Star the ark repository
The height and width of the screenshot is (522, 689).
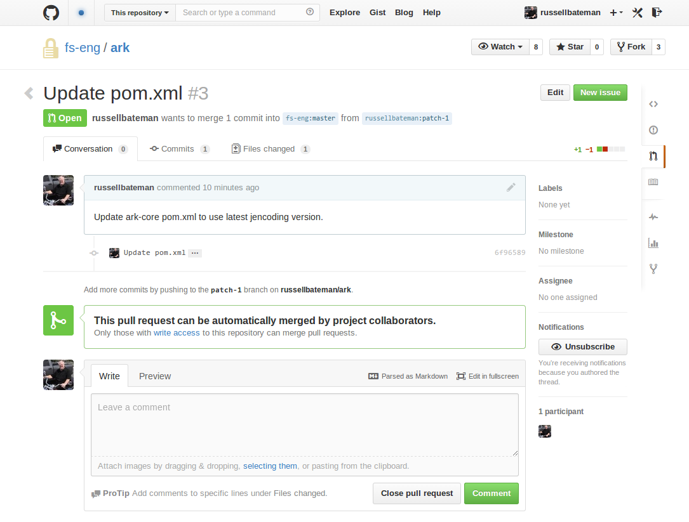(570, 47)
